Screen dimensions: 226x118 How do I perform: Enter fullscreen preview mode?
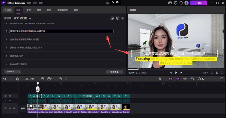222,73
